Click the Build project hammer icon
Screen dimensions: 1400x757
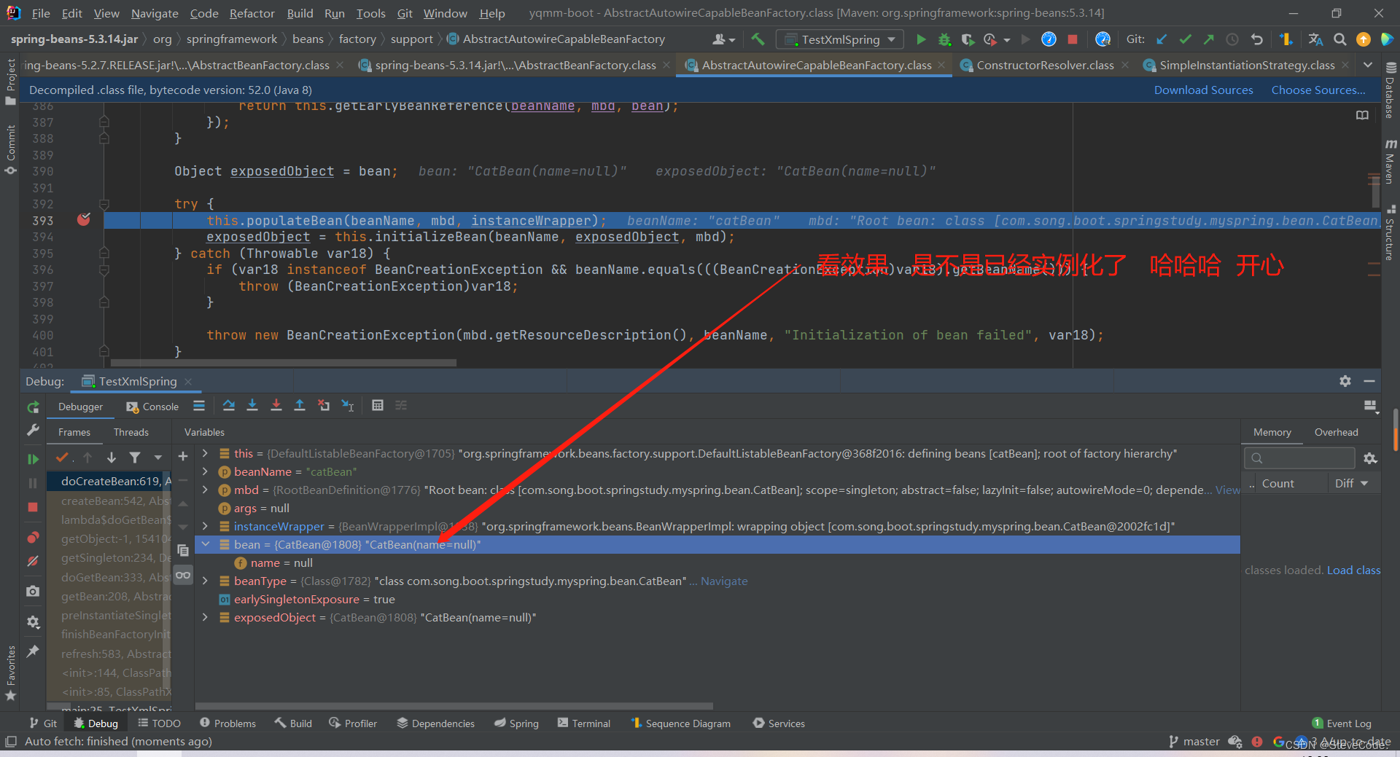coord(758,39)
